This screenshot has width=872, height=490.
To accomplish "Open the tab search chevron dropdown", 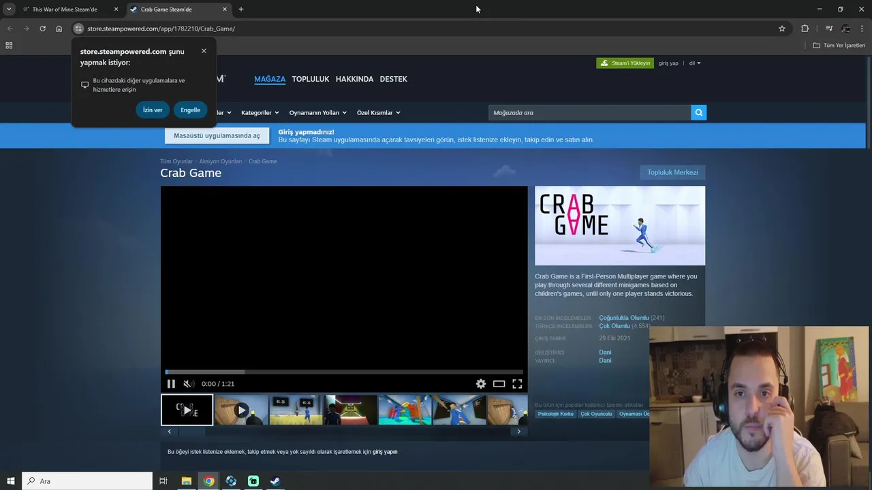I will [9, 10].
